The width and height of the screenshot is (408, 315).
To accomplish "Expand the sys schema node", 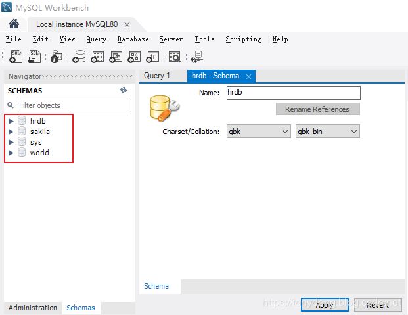I will pyautogui.click(x=11, y=142).
